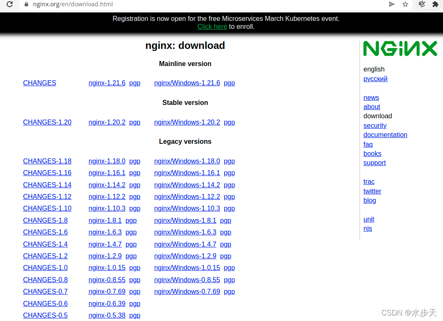Image resolution: width=443 pixels, height=321 pixels.
Task: Open the documentation page
Action: click(385, 135)
